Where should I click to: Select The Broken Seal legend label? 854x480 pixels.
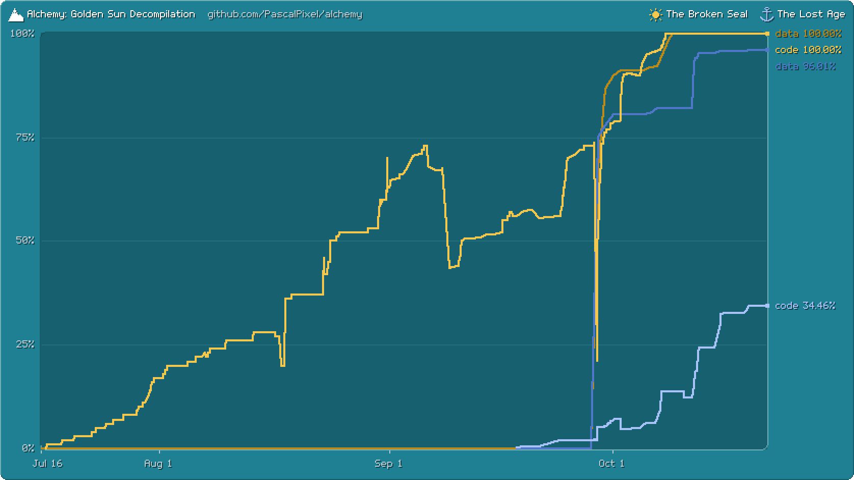point(707,14)
